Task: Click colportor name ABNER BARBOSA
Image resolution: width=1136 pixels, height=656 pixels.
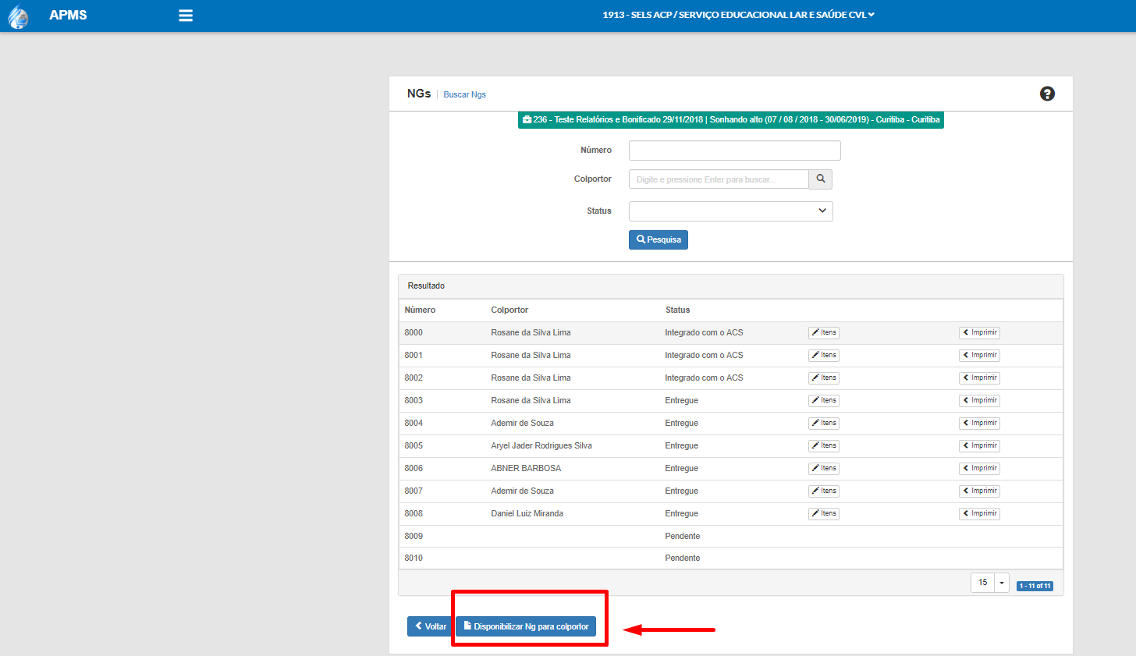Action: 526,468
